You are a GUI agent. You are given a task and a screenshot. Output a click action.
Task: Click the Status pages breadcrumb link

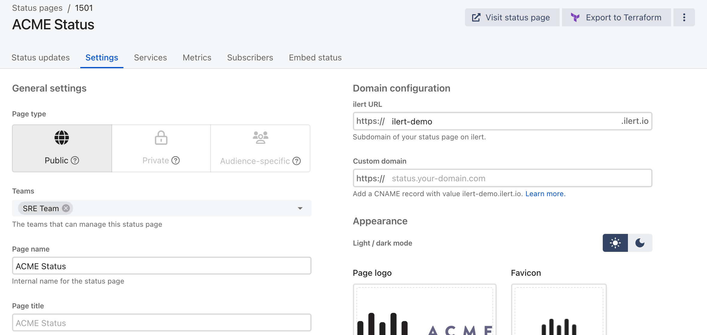tap(37, 8)
